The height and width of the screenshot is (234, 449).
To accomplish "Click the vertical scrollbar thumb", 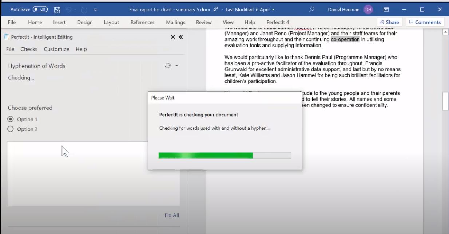I will click(x=445, y=101).
